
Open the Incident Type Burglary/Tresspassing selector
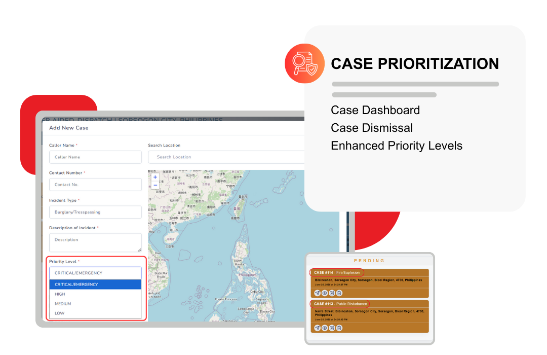click(x=95, y=212)
